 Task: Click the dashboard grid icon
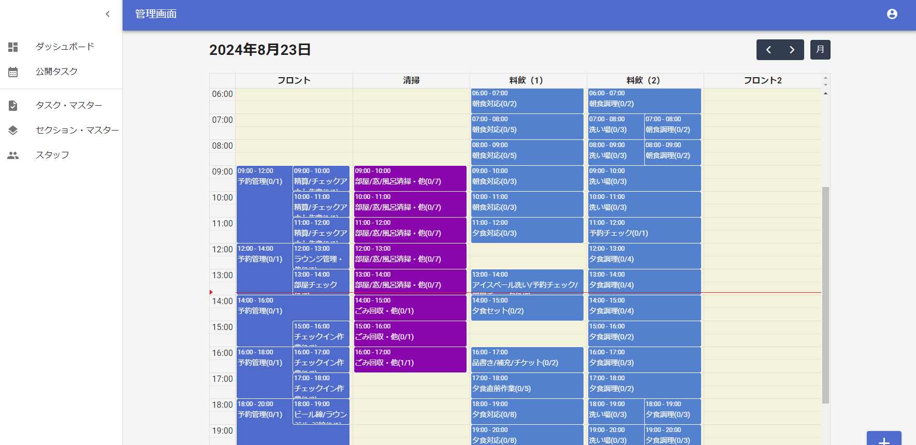13,47
